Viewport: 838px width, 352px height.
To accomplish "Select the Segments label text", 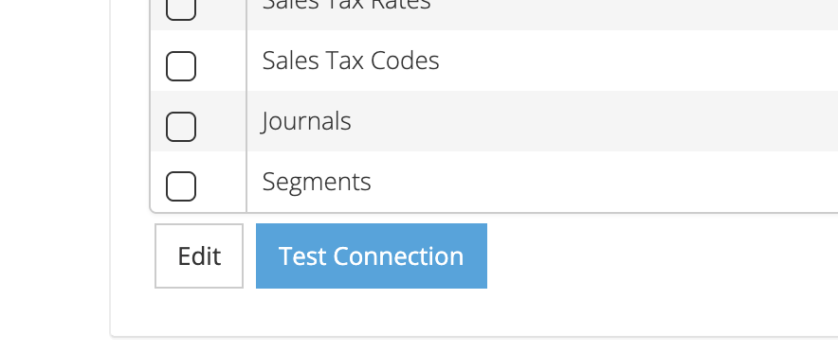I will pos(317,182).
